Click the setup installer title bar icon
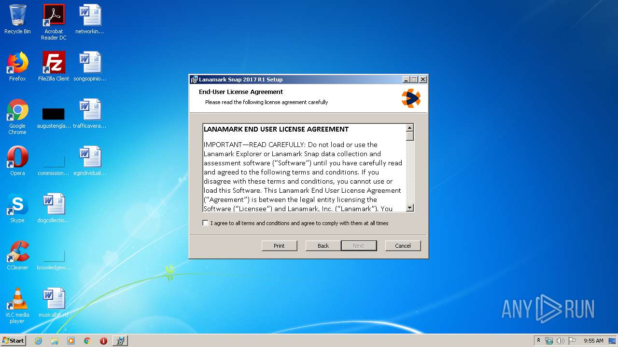This screenshot has height=347, width=618. (194, 80)
